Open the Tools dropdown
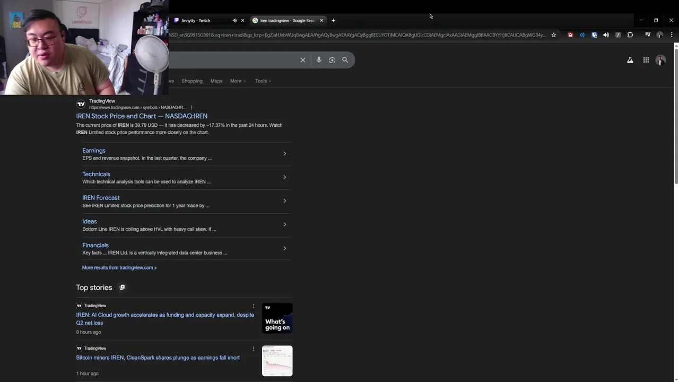Screen dimensions: 679x382 coord(263,81)
